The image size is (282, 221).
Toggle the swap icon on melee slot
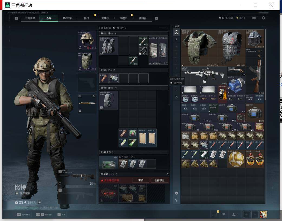click(x=94, y=97)
